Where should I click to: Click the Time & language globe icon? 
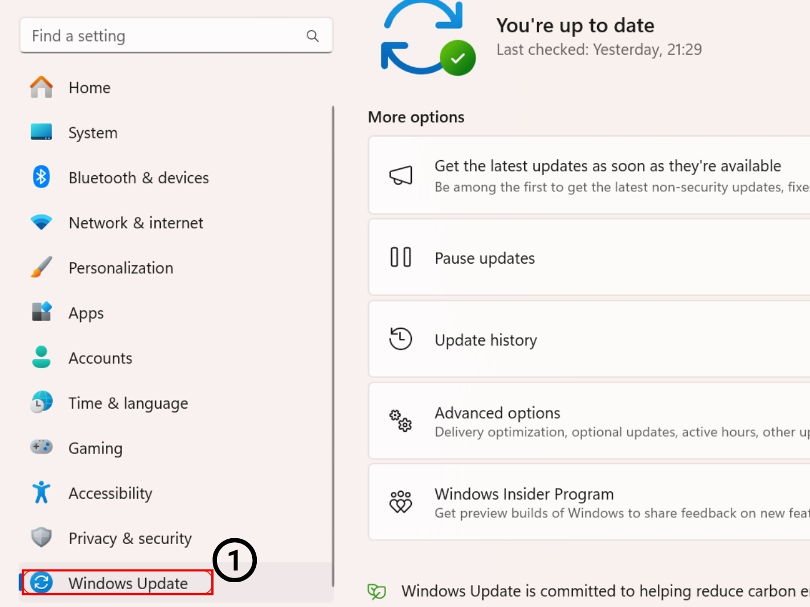[41, 402]
